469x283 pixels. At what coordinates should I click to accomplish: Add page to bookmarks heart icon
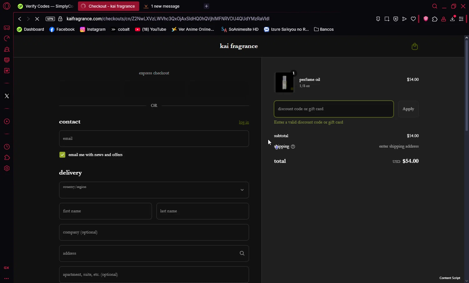click(413, 19)
